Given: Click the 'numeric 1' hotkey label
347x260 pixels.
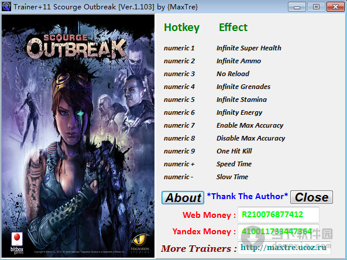Looking at the screenshot, I should (x=179, y=48).
